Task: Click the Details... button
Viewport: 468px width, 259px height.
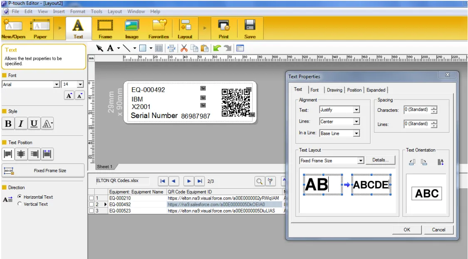Action: point(381,160)
